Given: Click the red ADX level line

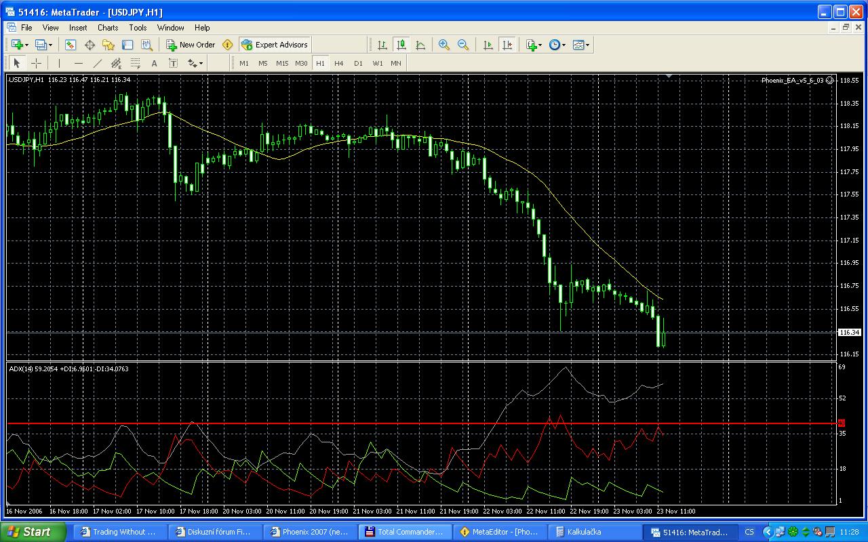Looking at the screenshot, I should [x=407, y=423].
